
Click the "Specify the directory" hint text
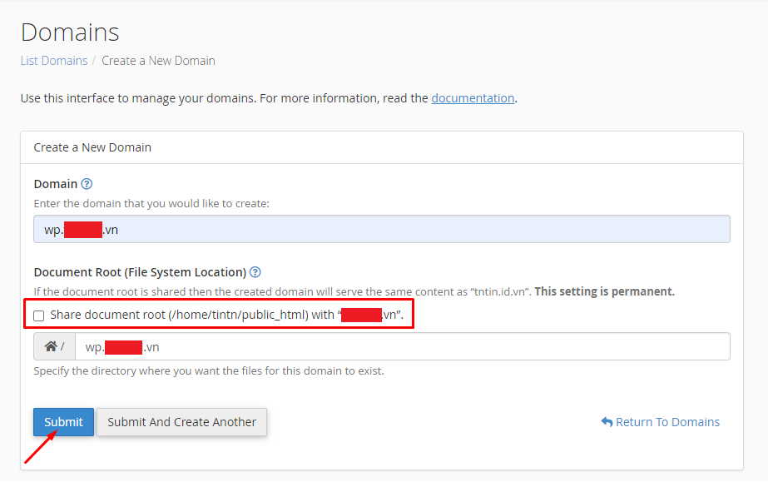pos(209,370)
